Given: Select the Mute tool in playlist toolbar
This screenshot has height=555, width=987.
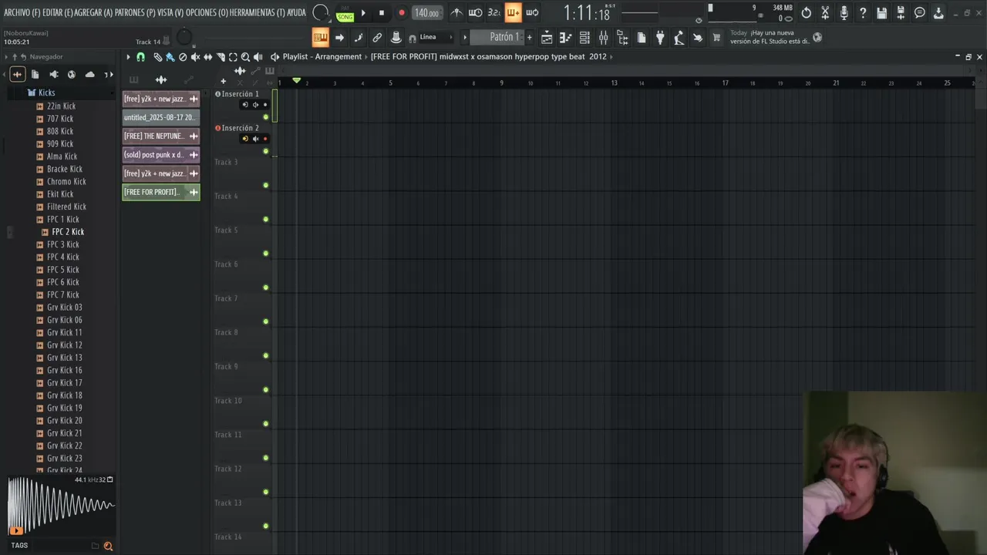Looking at the screenshot, I should 195,57.
